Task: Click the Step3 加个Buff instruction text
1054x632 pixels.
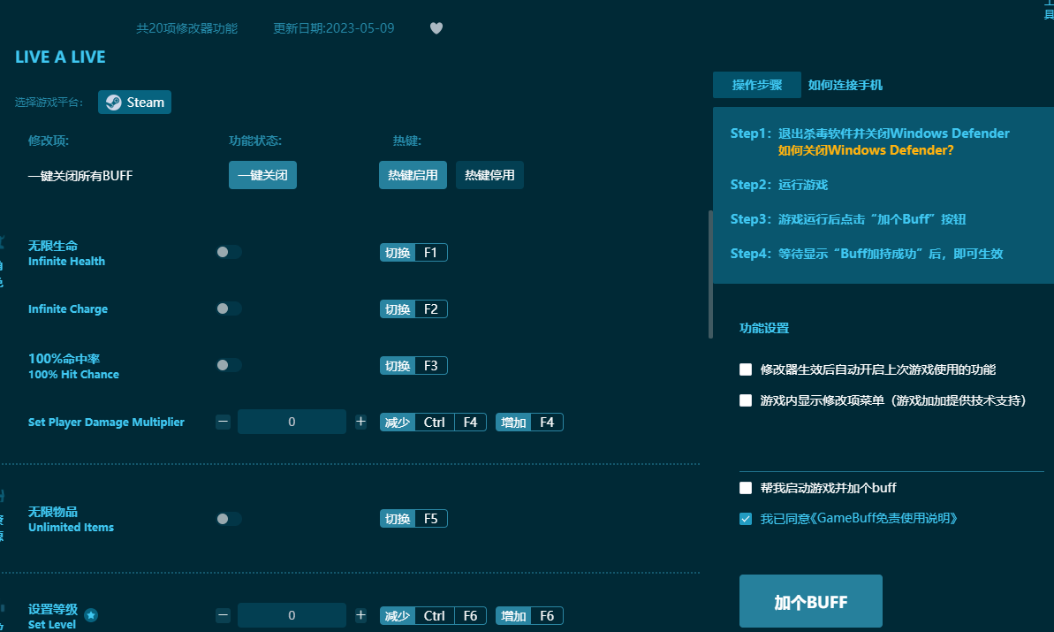Action: (x=847, y=218)
